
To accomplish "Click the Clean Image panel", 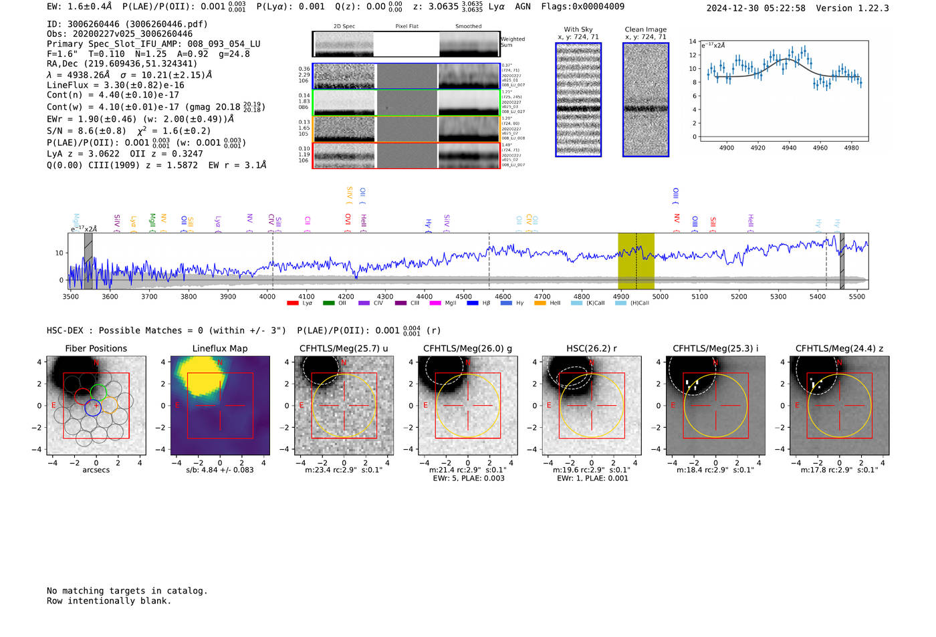I will pyautogui.click(x=646, y=100).
